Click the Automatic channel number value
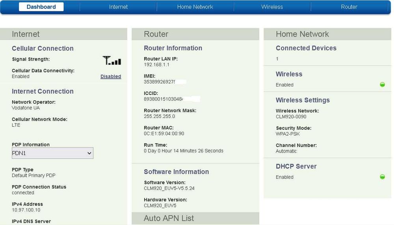Viewport: 394px width, 225px height. (286, 151)
